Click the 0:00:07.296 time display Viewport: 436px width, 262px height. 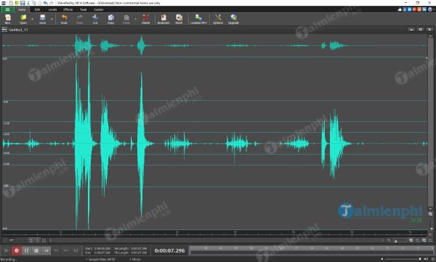[169, 250]
